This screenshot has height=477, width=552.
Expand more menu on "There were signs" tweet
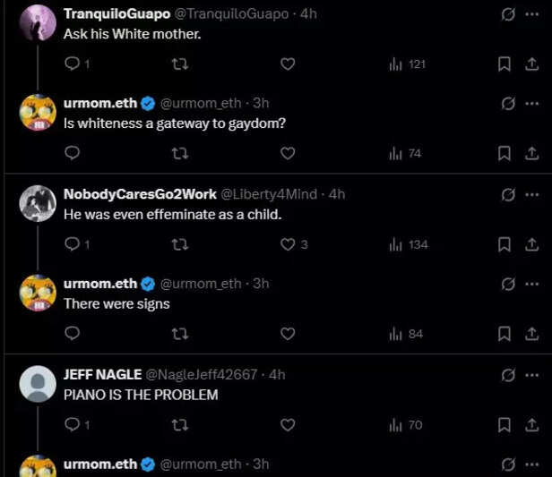coord(532,284)
